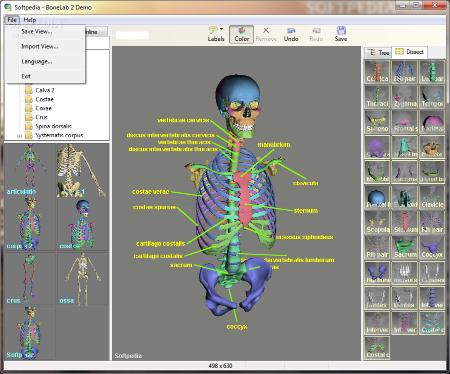Click the Remove toolbar icon

pos(266,34)
